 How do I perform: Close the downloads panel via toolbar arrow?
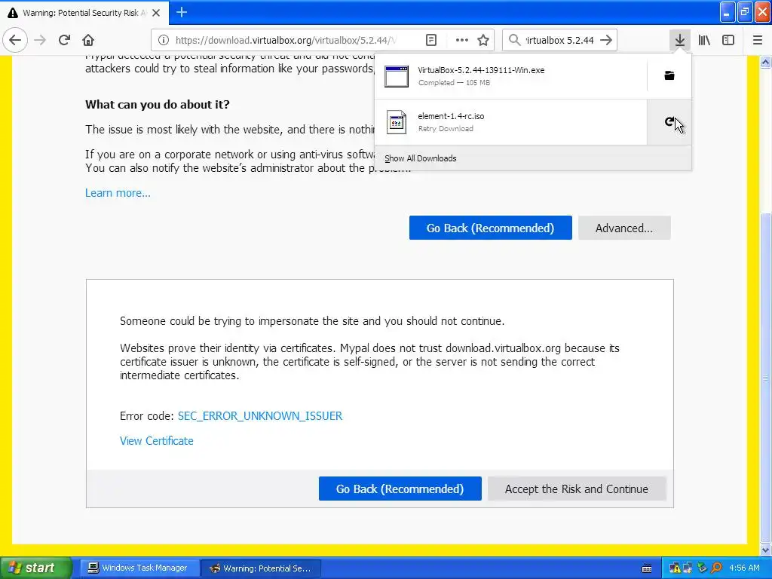coord(679,40)
